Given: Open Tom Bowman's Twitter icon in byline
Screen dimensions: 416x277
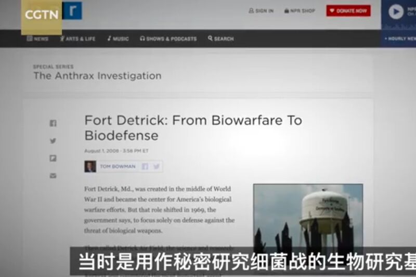Looking at the screenshot, I should 157,166.
